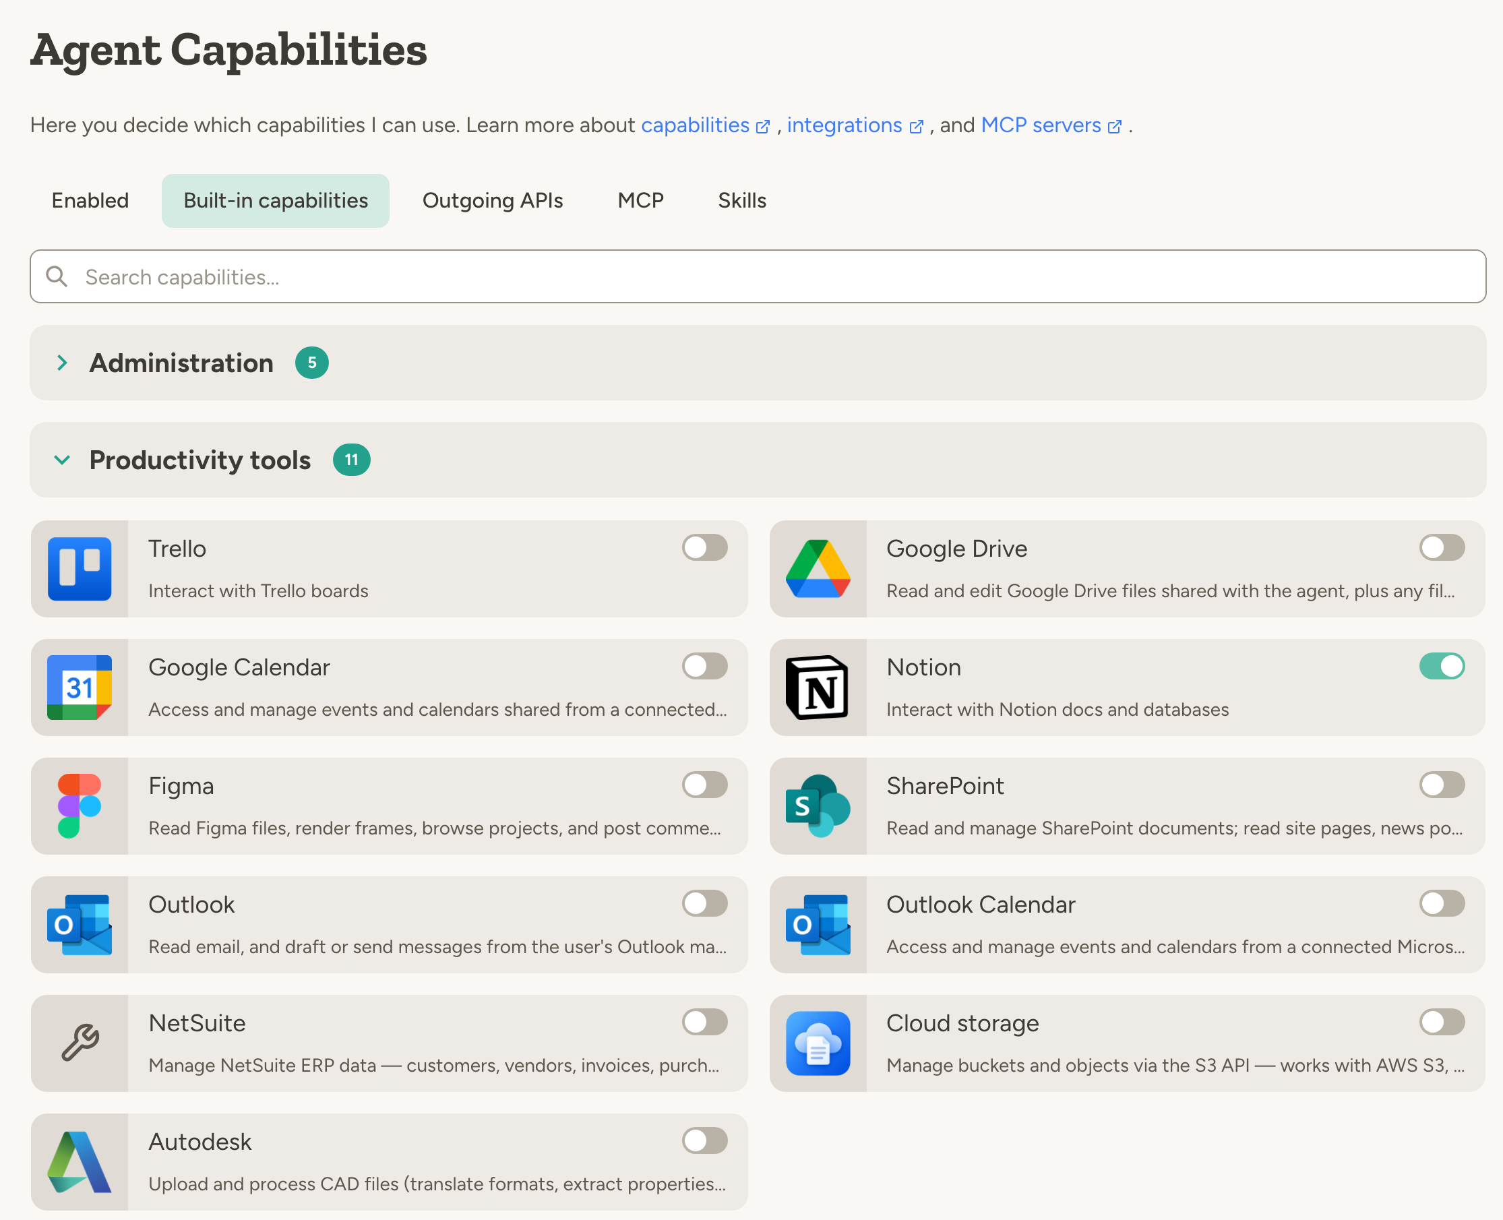Click the Cloud storage icon

(x=818, y=1043)
